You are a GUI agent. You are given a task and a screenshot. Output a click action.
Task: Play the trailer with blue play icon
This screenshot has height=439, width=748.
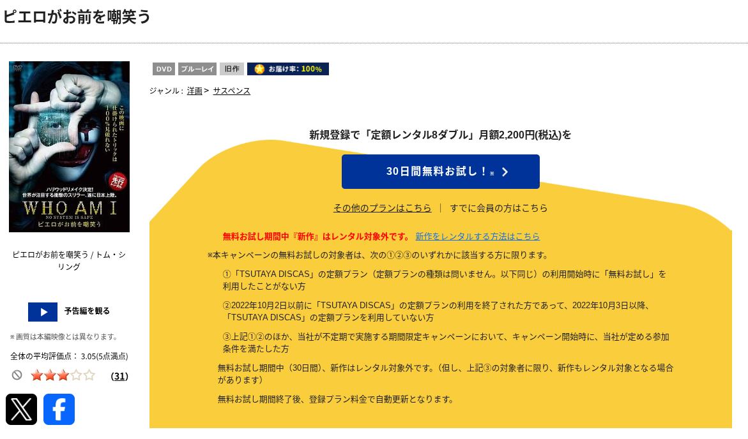pos(43,312)
